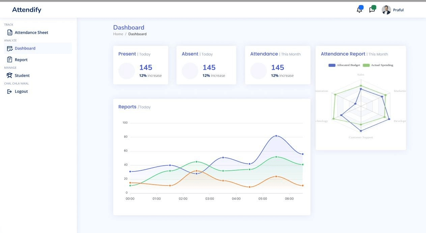Select the Report menu label
This screenshot has height=233, width=426.
21,60
